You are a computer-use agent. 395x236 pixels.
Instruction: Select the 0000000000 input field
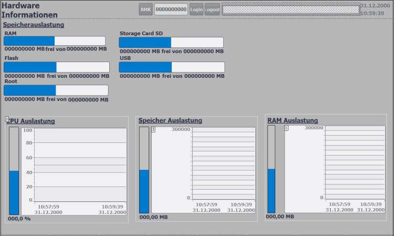[x=171, y=9]
